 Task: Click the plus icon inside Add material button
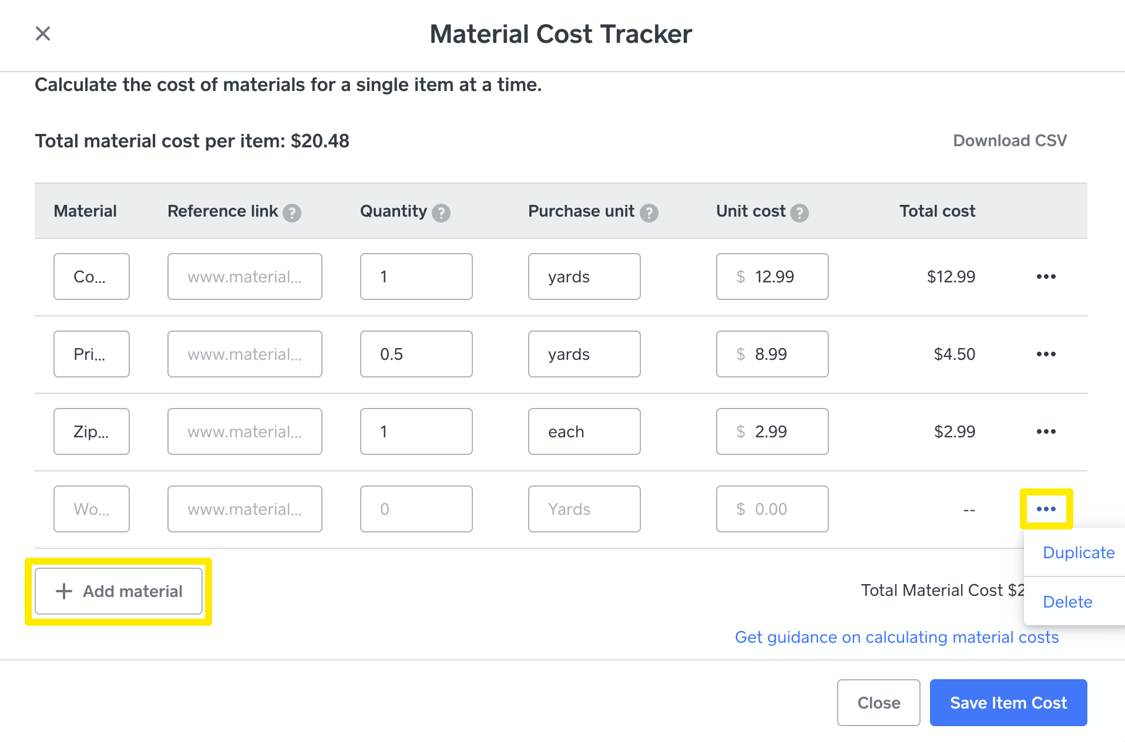tap(63, 591)
